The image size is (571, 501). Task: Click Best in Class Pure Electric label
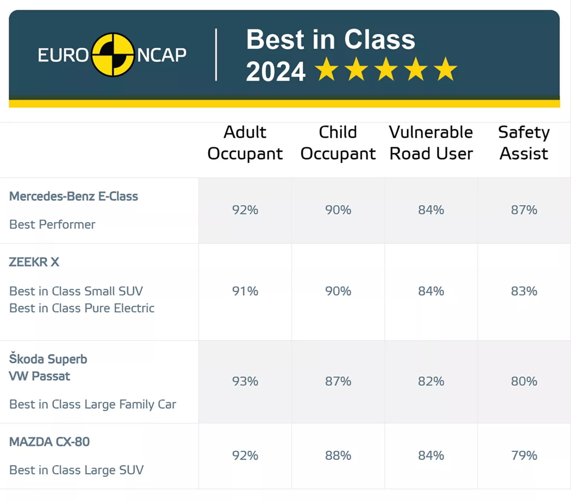point(82,308)
